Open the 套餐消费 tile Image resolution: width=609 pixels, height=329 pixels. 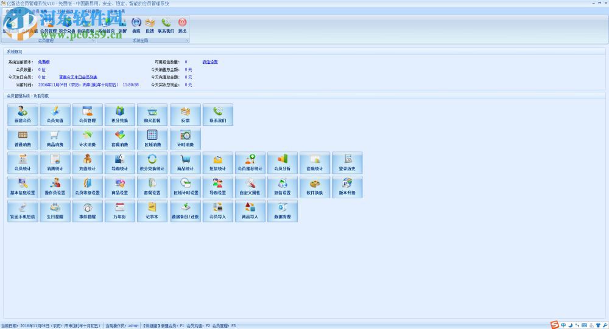click(x=119, y=139)
